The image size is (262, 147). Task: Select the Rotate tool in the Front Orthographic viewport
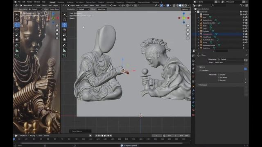[x=64, y=30]
